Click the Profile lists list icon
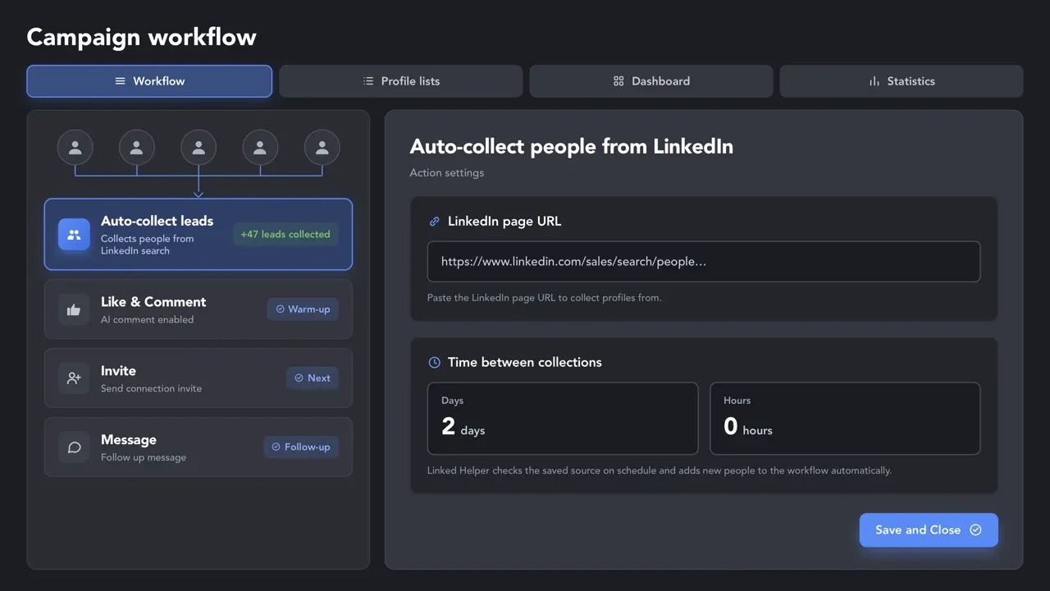The height and width of the screenshot is (591, 1050). click(x=368, y=81)
